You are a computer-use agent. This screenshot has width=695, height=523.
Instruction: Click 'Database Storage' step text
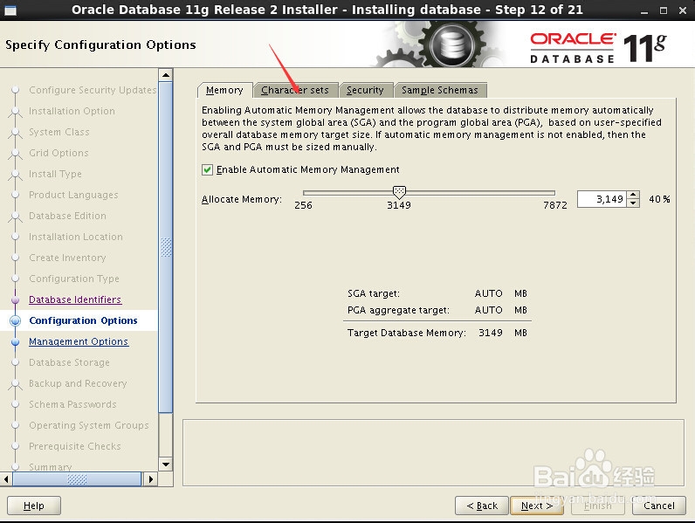click(x=69, y=362)
